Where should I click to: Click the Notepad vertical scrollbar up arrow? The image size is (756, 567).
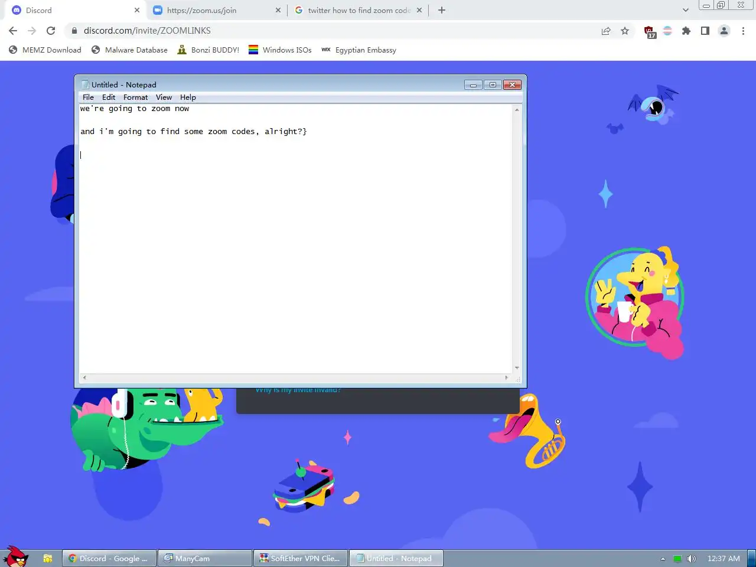517,109
